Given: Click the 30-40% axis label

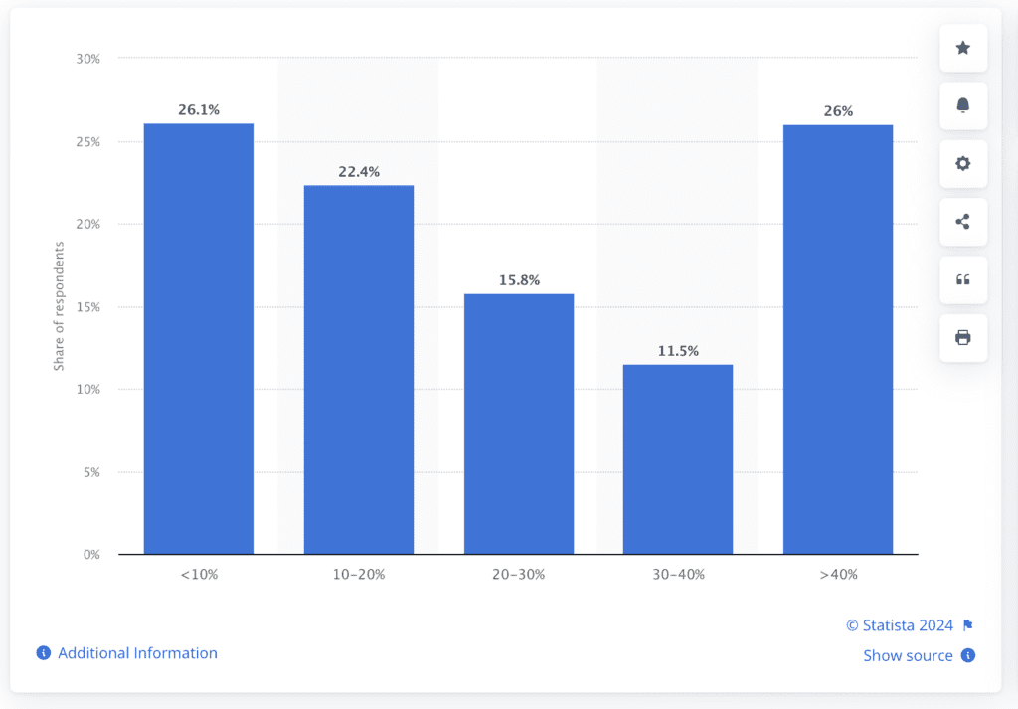Looking at the screenshot, I should point(678,574).
